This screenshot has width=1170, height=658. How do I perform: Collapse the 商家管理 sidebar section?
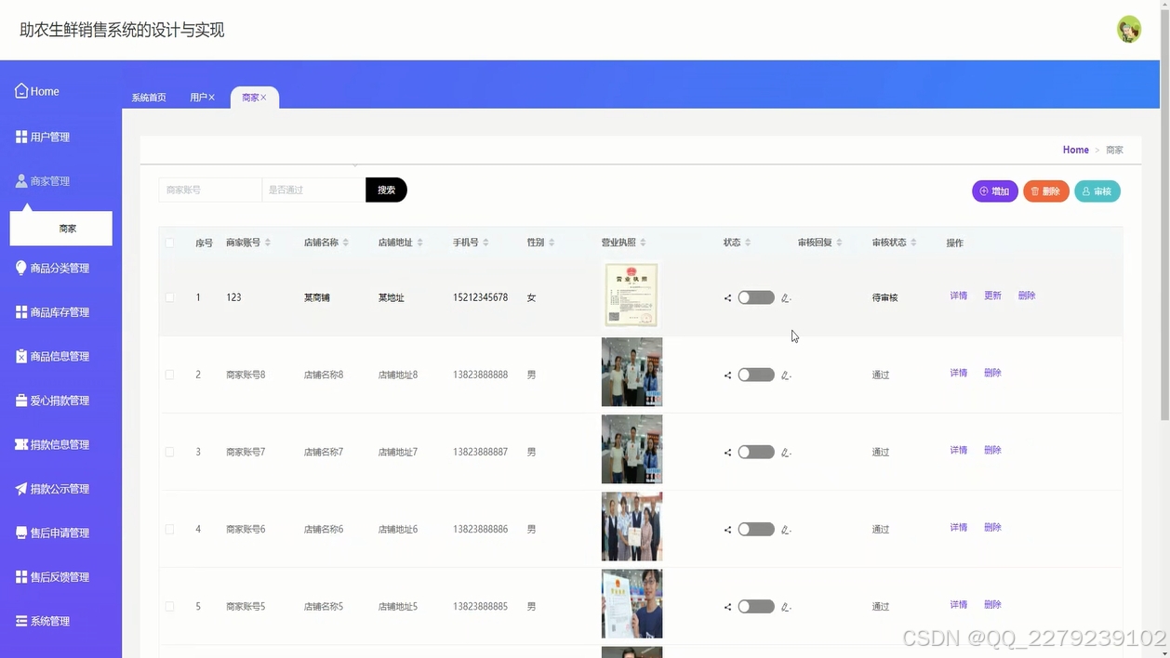43,181
